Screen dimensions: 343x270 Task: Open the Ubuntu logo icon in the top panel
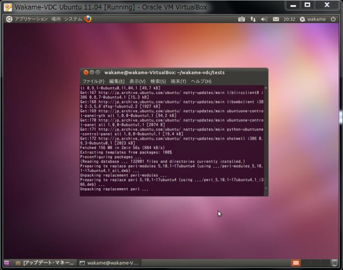pyautogui.click(x=9, y=19)
